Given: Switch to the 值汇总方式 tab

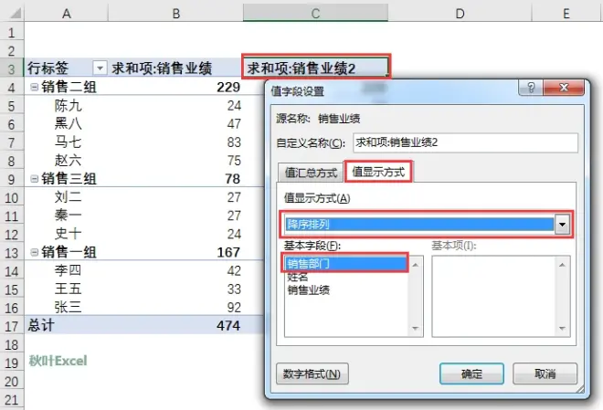Looking at the screenshot, I should (x=311, y=173).
